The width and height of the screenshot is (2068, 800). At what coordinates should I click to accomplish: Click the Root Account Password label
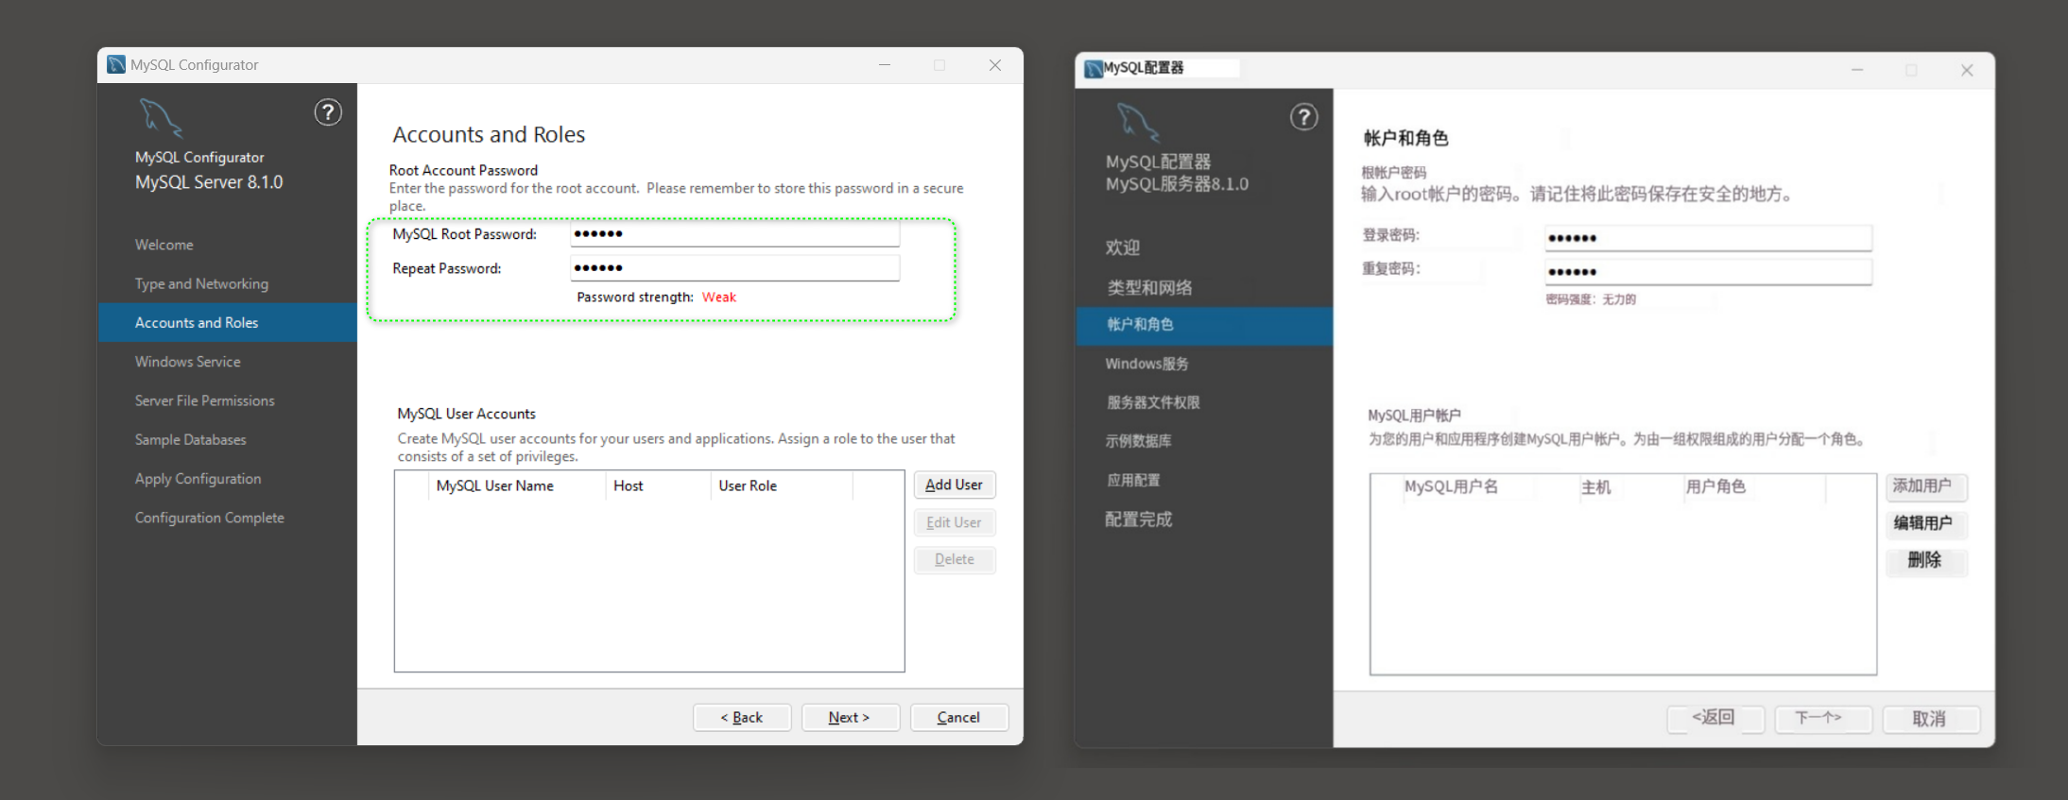(463, 170)
